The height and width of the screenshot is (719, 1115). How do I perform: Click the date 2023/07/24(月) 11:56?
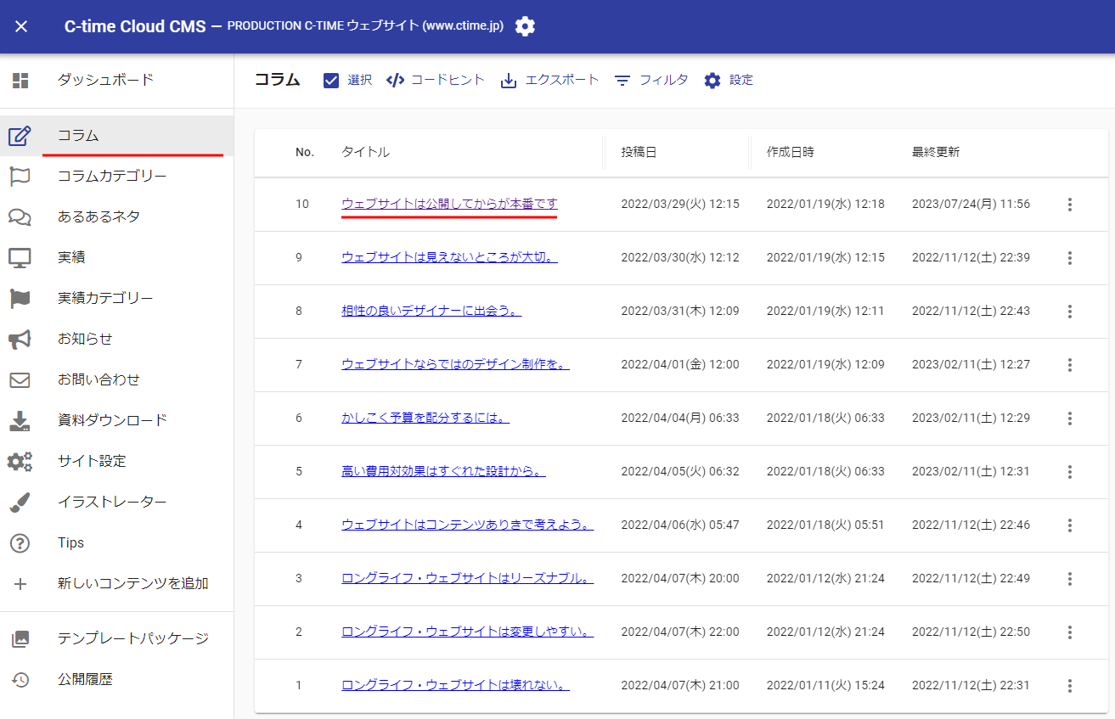(971, 204)
